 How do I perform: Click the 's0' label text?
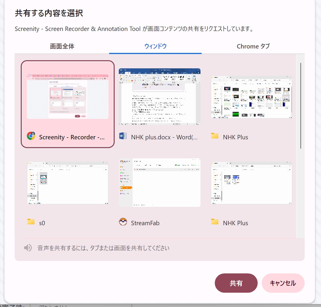pyautogui.click(x=42, y=223)
